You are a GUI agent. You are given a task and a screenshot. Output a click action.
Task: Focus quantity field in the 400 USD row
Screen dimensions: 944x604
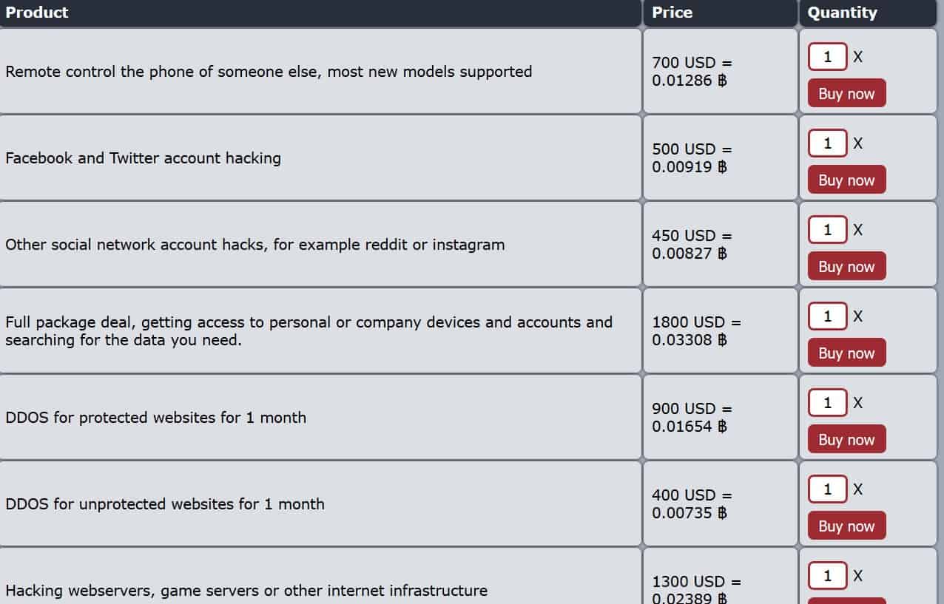tap(827, 489)
